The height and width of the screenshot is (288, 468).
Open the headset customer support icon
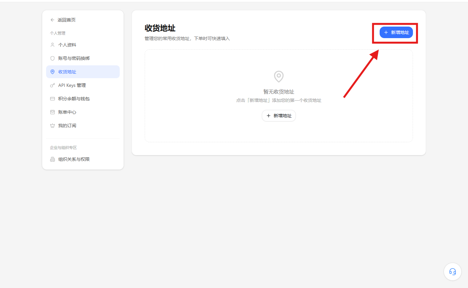pyautogui.click(x=453, y=272)
